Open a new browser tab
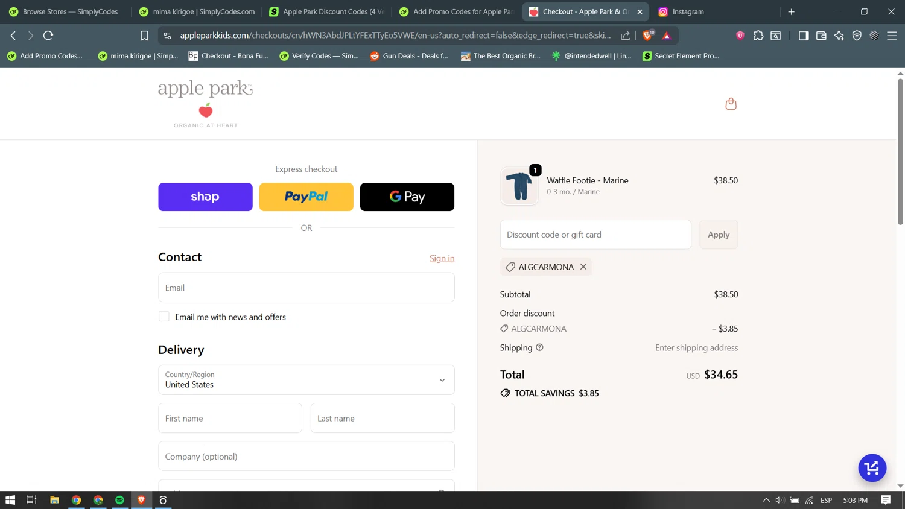 point(791,11)
